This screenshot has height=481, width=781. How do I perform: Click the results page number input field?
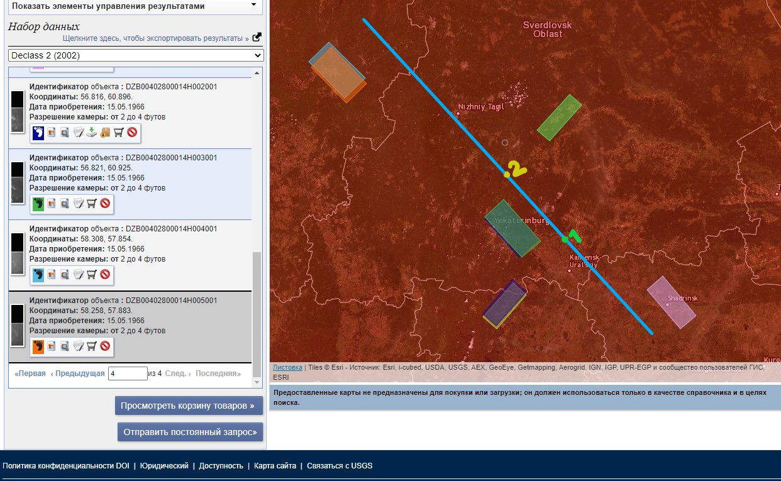pyautogui.click(x=128, y=373)
